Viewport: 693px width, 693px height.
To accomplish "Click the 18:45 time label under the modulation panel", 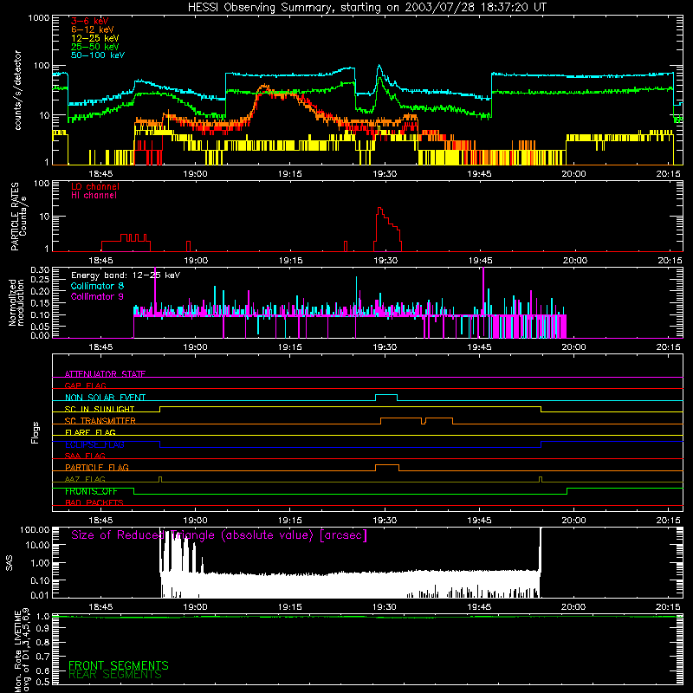I will click(100, 347).
